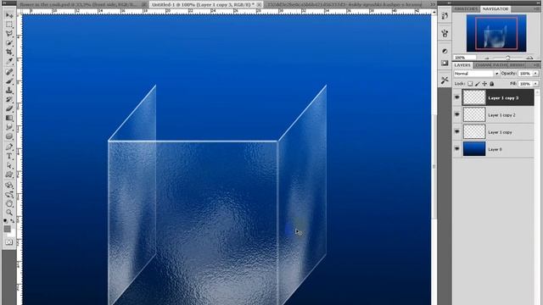
Task: Click the Opacity value field
Action: [x=525, y=74]
